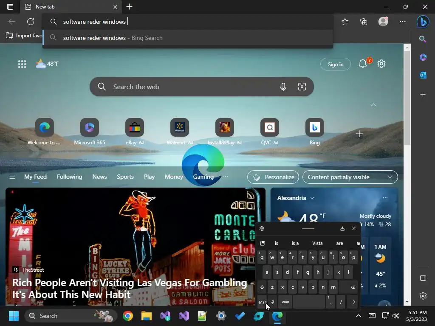Screen dimensions: 435x326
Task: Open Settings and more ellipsis menu
Action: tap(403, 22)
